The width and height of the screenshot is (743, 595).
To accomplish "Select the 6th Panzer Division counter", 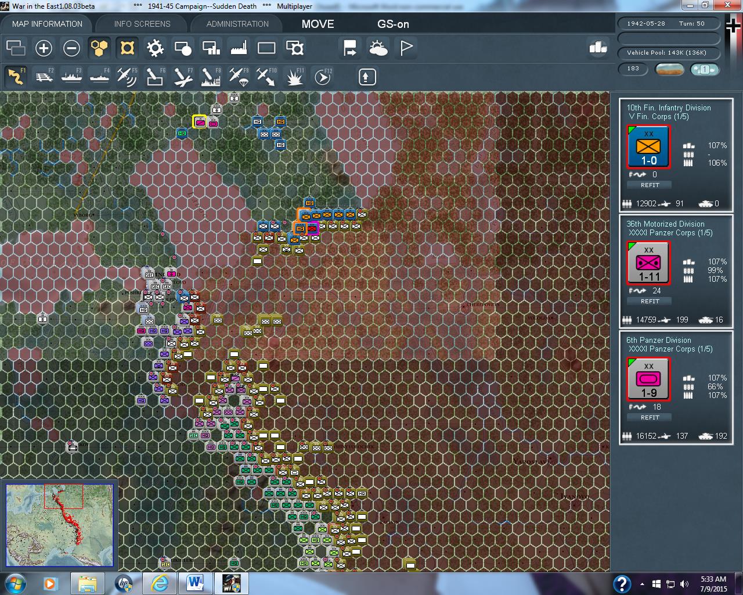I will [x=648, y=379].
